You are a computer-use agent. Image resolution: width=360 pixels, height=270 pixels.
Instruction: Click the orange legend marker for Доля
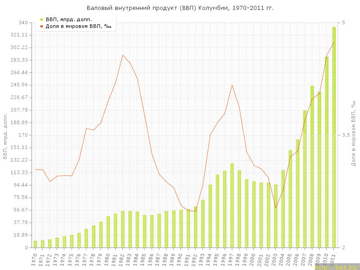tap(41, 26)
